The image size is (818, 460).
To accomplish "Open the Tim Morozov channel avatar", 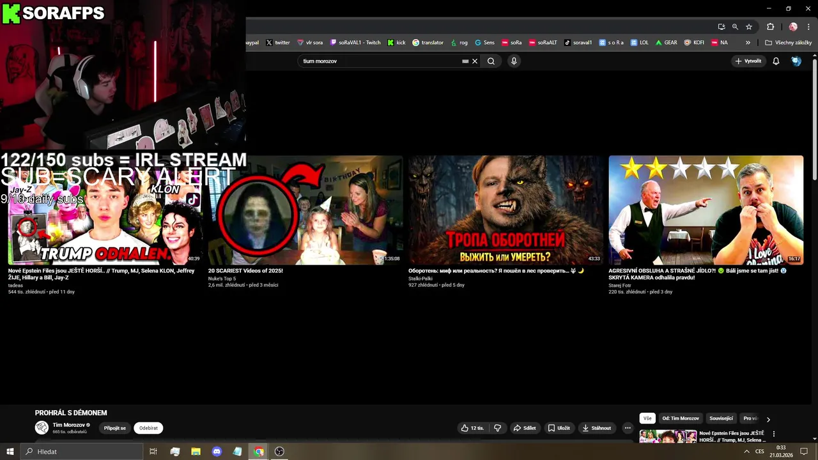I will (42, 427).
